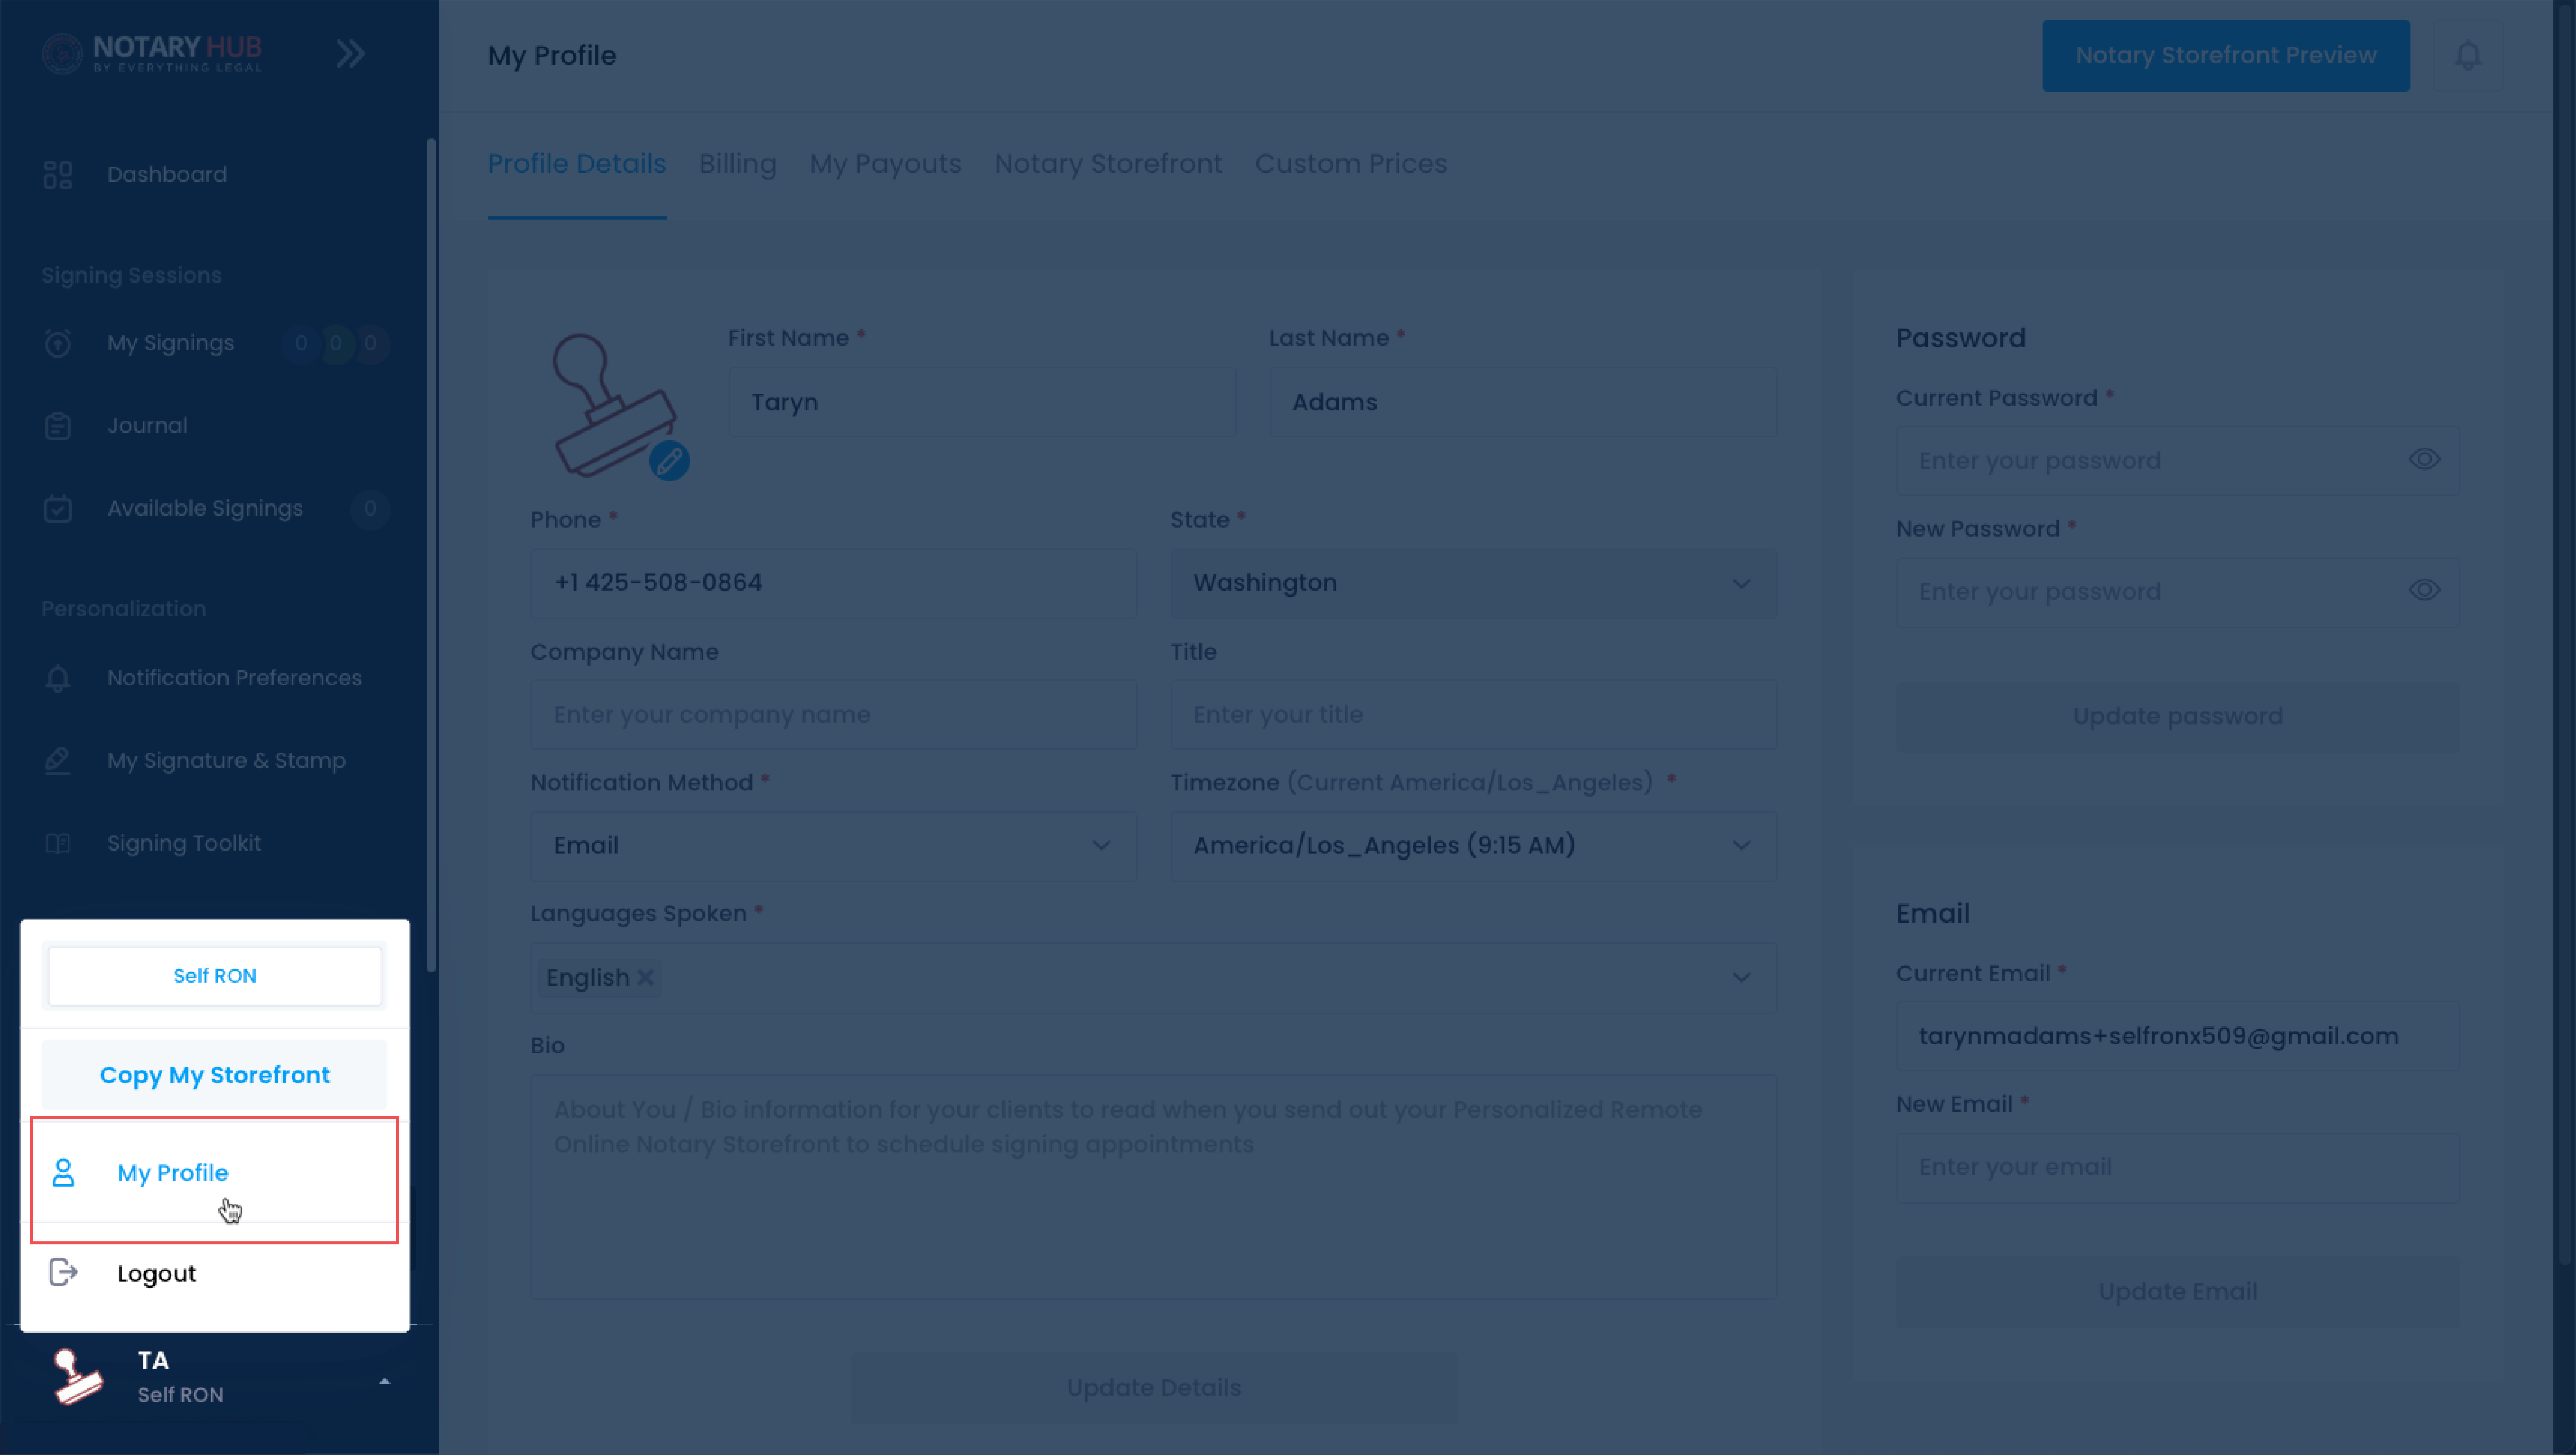
Task: Click the Logout icon in popup menu
Action: [63, 1272]
